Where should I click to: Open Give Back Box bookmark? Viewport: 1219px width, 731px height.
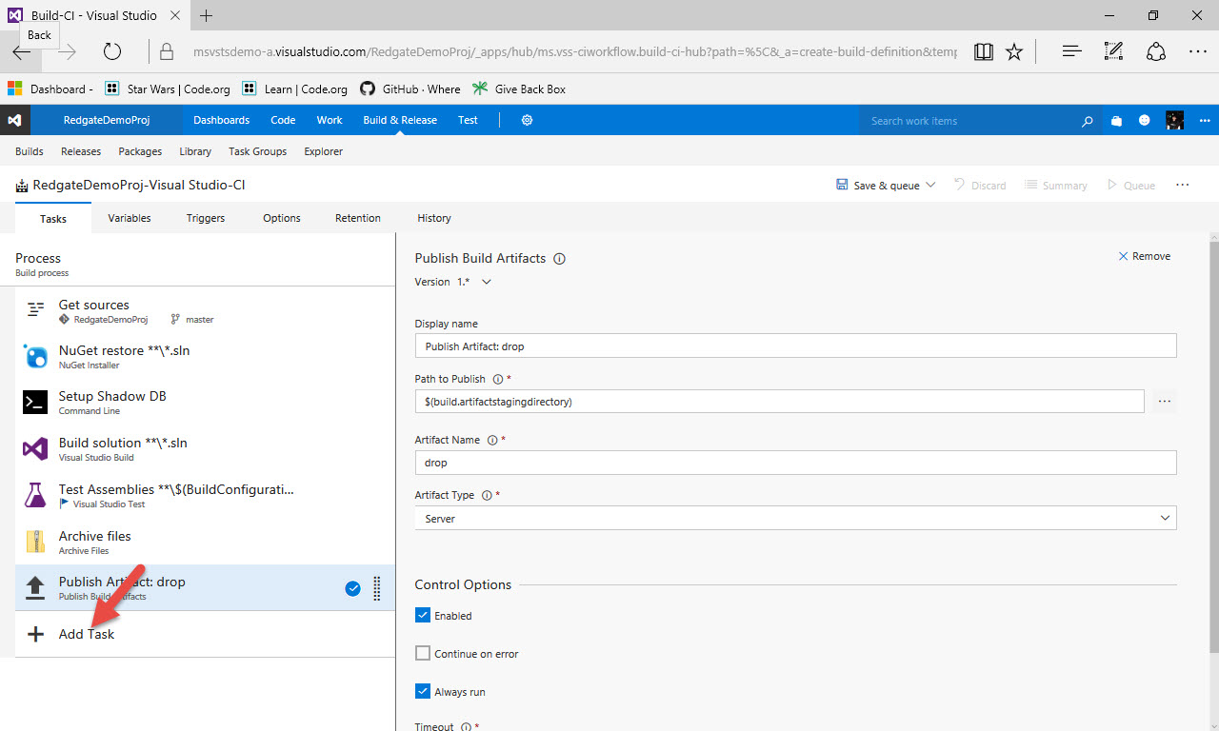click(x=519, y=89)
